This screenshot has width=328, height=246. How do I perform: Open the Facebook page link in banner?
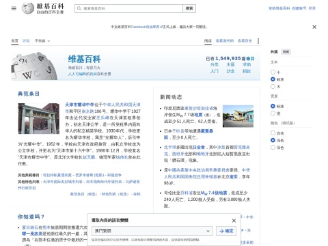point(146,27)
